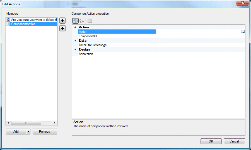Image resolution: width=251 pixels, height=150 pixels.
Task: Confirm changes with OK
Action: 211,141
